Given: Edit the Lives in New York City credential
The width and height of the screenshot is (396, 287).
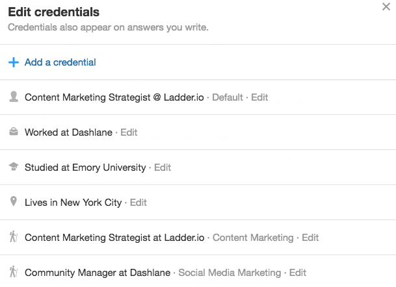Looking at the screenshot, I should (139, 203).
